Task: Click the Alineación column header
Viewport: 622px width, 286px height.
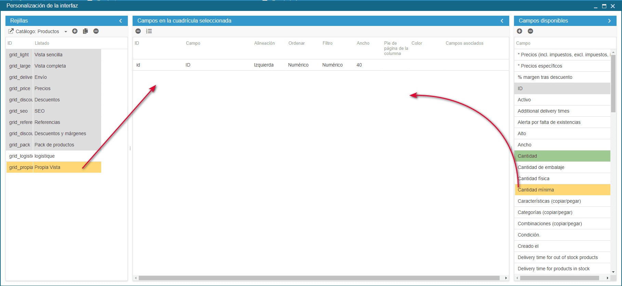Action: (264, 43)
